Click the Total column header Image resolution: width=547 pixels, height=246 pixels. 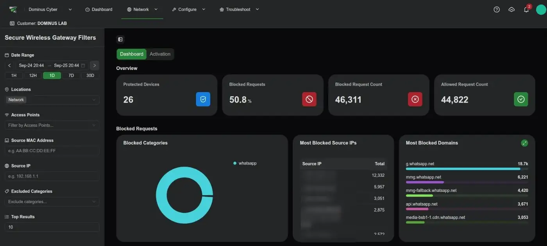tap(380, 164)
